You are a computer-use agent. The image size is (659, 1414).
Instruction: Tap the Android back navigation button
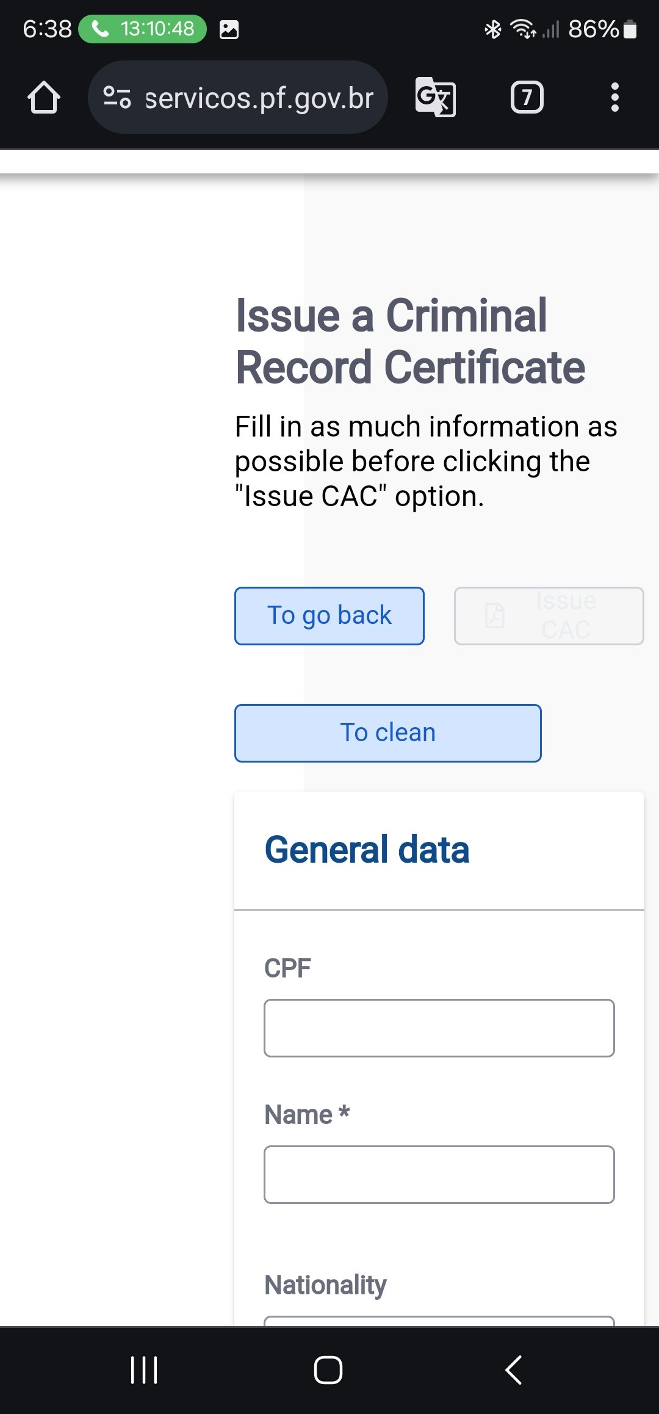pyautogui.click(x=514, y=1370)
